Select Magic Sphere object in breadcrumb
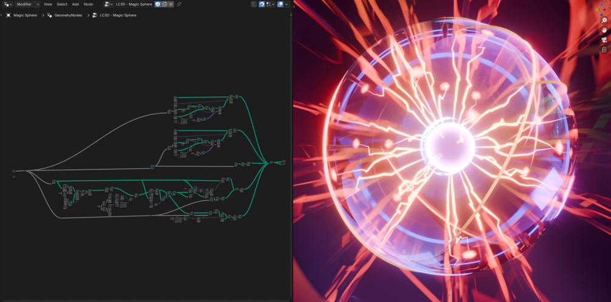This screenshot has height=302, width=611. [x=26, y=15]
